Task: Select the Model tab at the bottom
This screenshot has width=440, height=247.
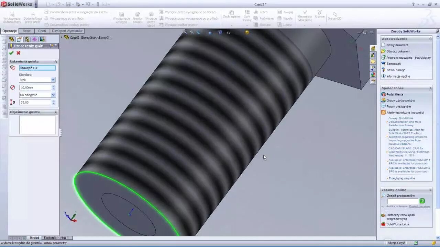Action: (x=34, y=238)
